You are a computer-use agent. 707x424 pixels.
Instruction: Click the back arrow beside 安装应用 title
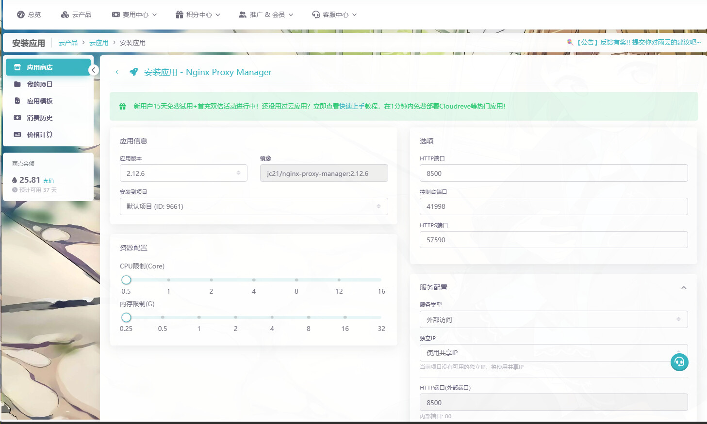(x=117, y=72)
